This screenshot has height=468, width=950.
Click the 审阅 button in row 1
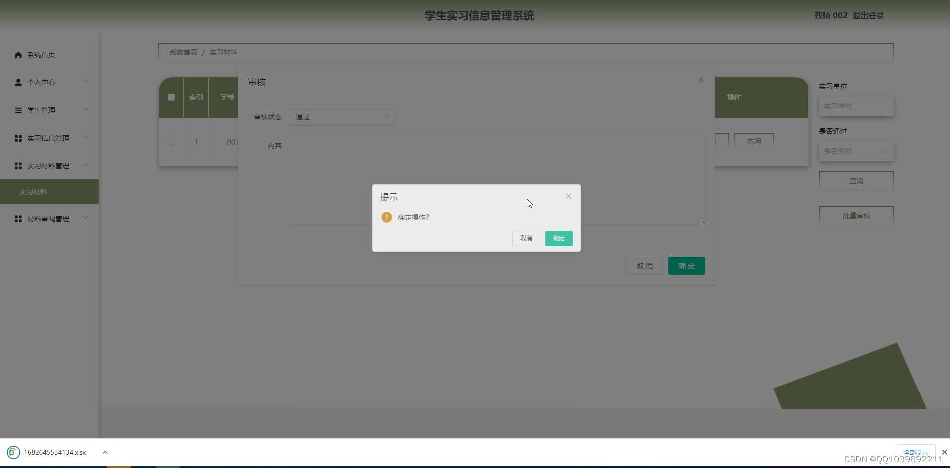(754, 141)
